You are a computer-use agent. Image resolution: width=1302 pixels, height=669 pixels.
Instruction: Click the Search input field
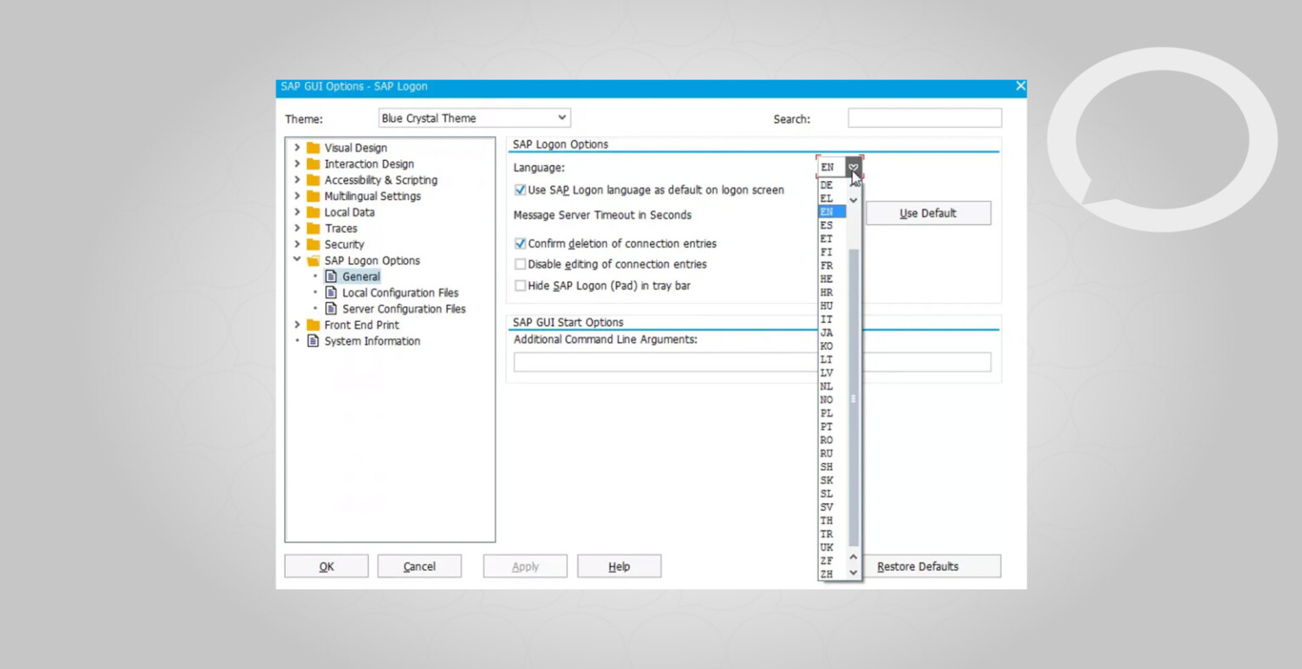pos(925,118)
